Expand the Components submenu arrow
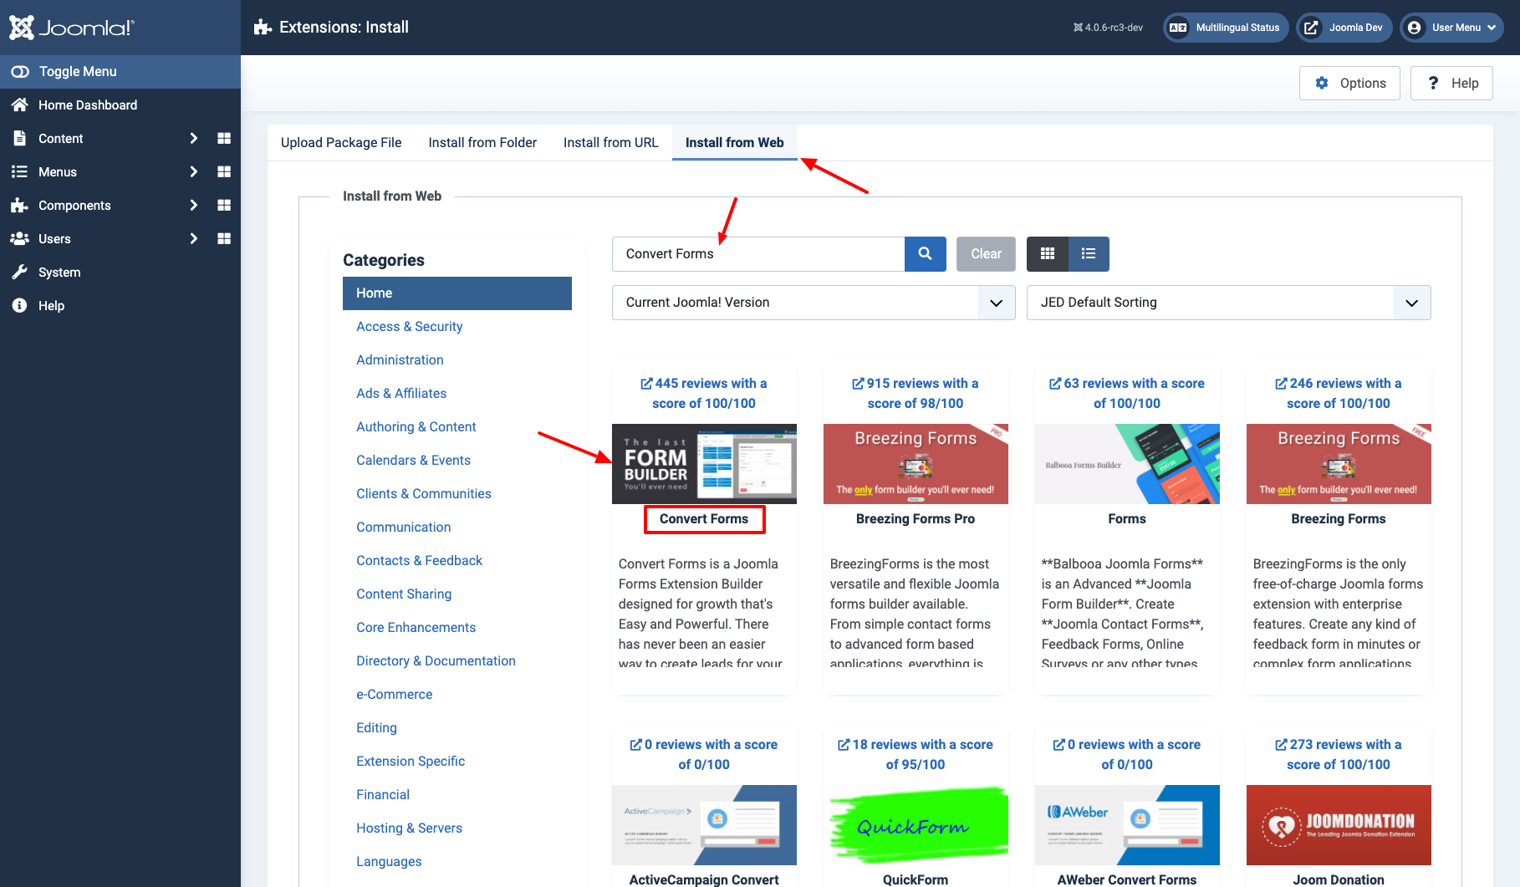Screen dimensions: 1520x887 tap(194, 206)
